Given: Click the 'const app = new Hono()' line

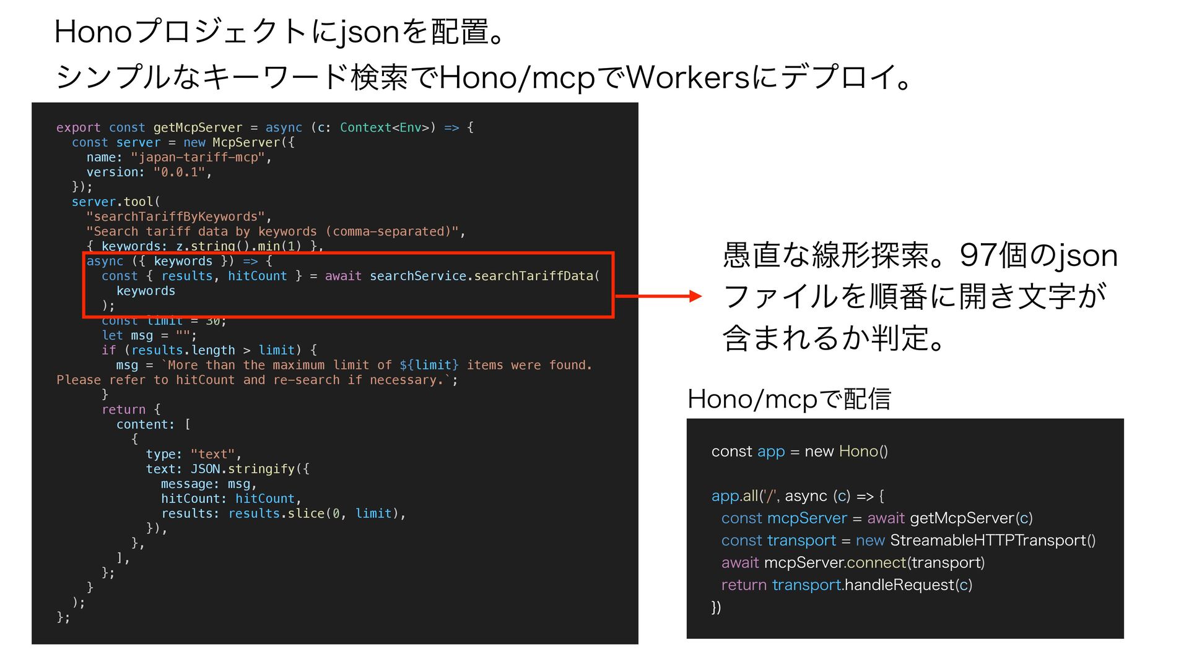Looking at the screenshot, I should pyautogui.click(x=799, y=452).
